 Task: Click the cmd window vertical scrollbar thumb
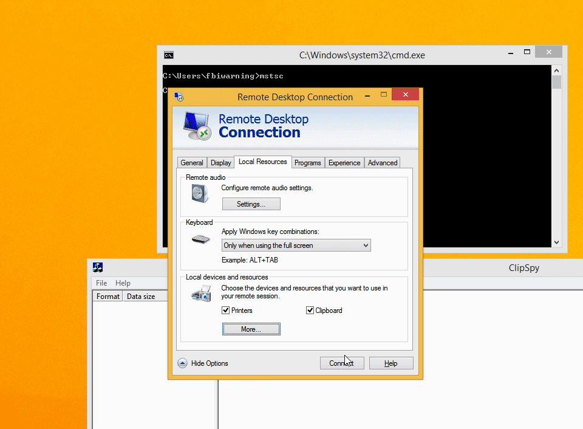pos(556,82)
